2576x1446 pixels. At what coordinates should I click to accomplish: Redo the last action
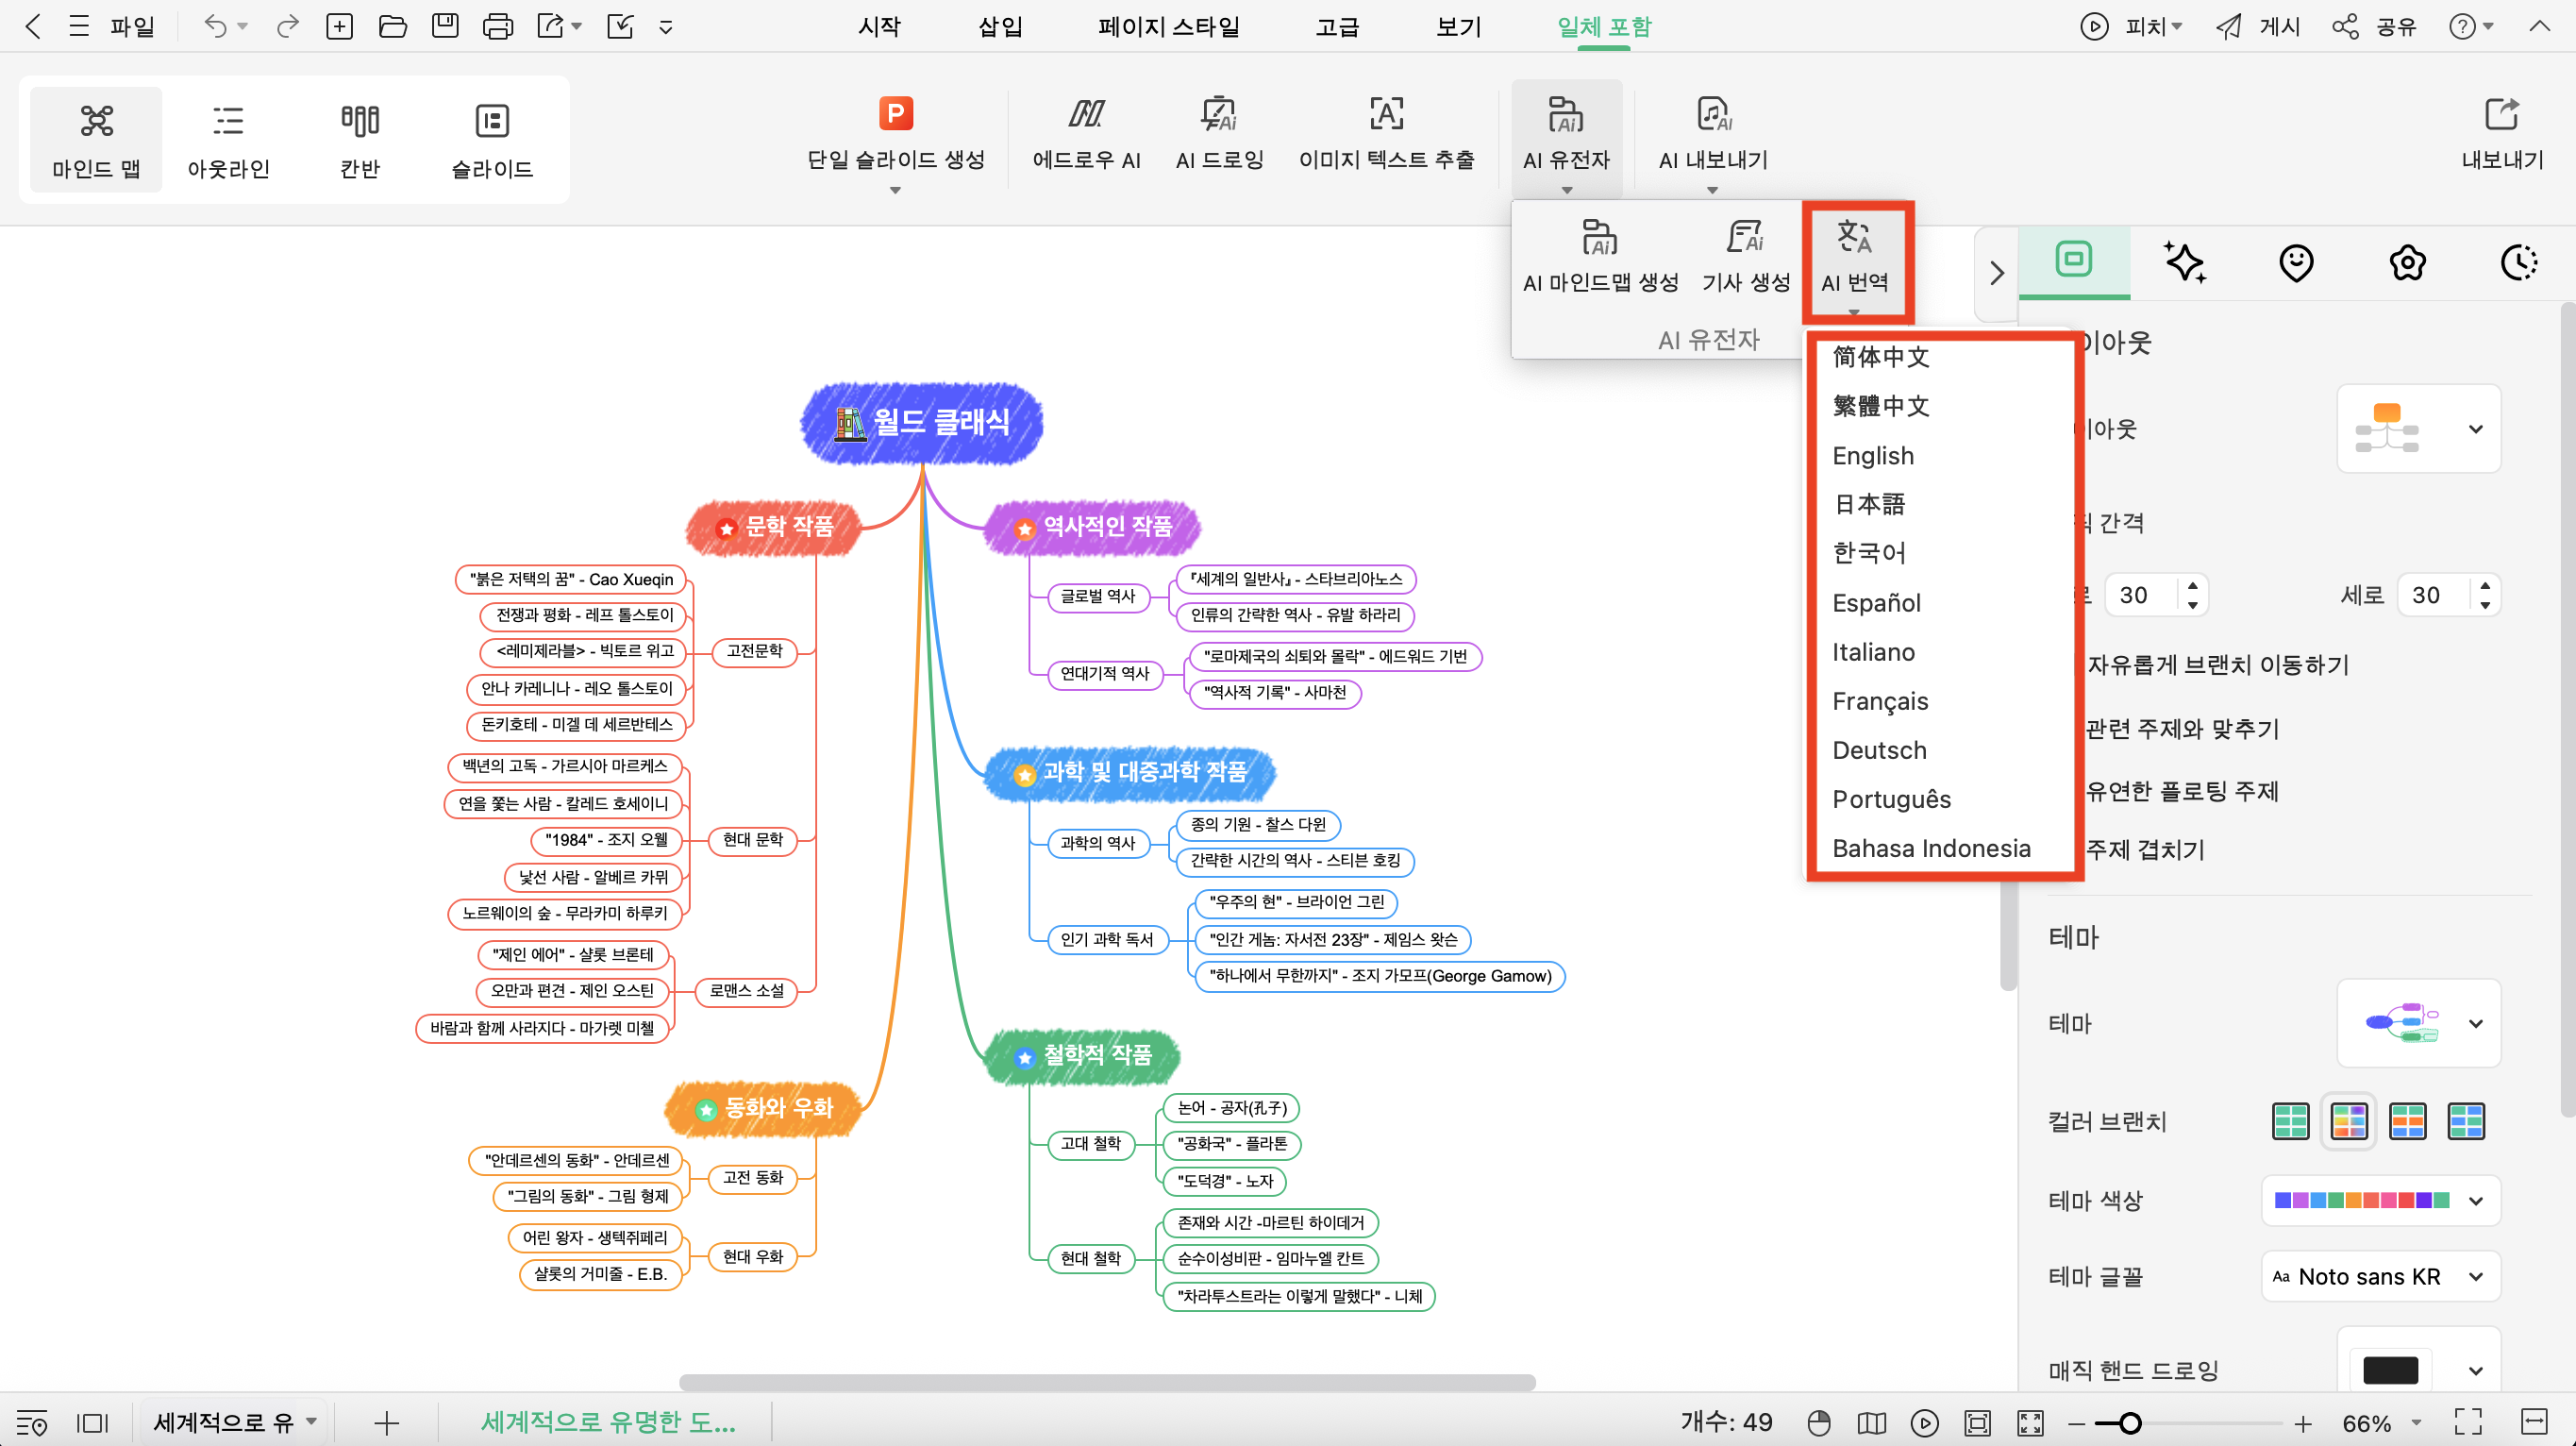[288, 26]
